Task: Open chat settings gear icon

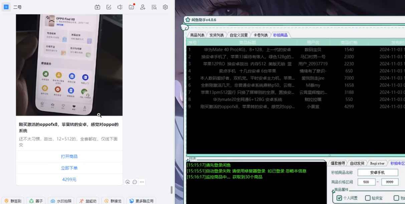Action: (165, 7)
